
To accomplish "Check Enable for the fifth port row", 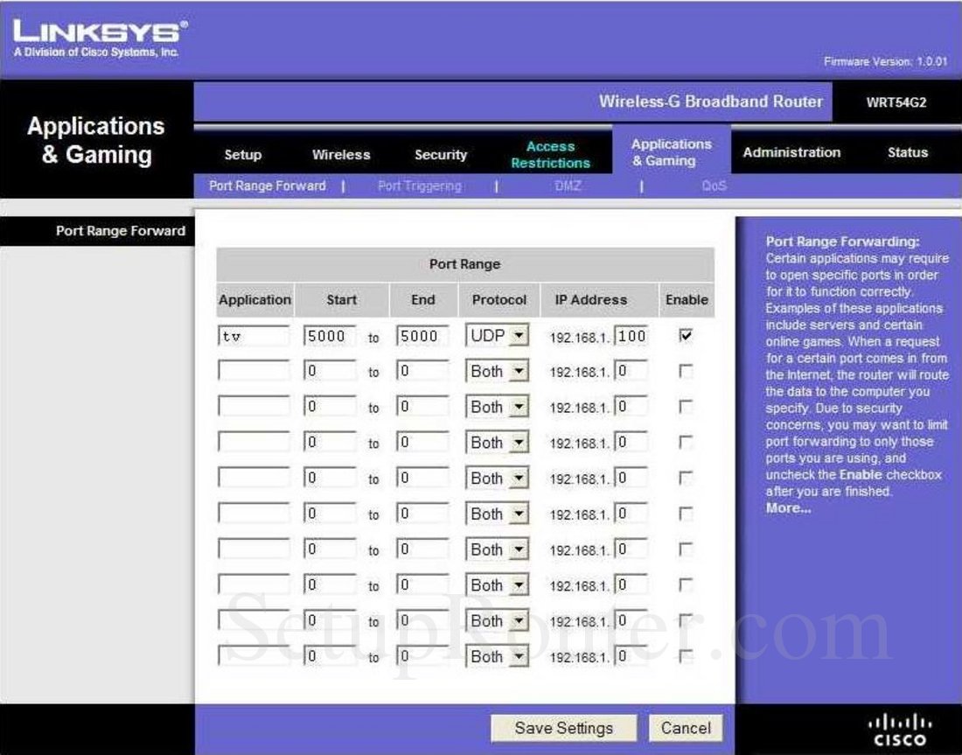I will tap(687, 478).
